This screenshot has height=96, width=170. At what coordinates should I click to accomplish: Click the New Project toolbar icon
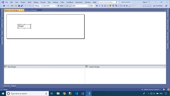[12, 6]
